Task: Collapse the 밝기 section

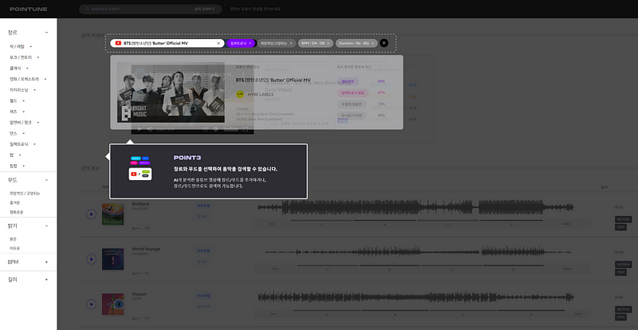Action: [46, 226]
